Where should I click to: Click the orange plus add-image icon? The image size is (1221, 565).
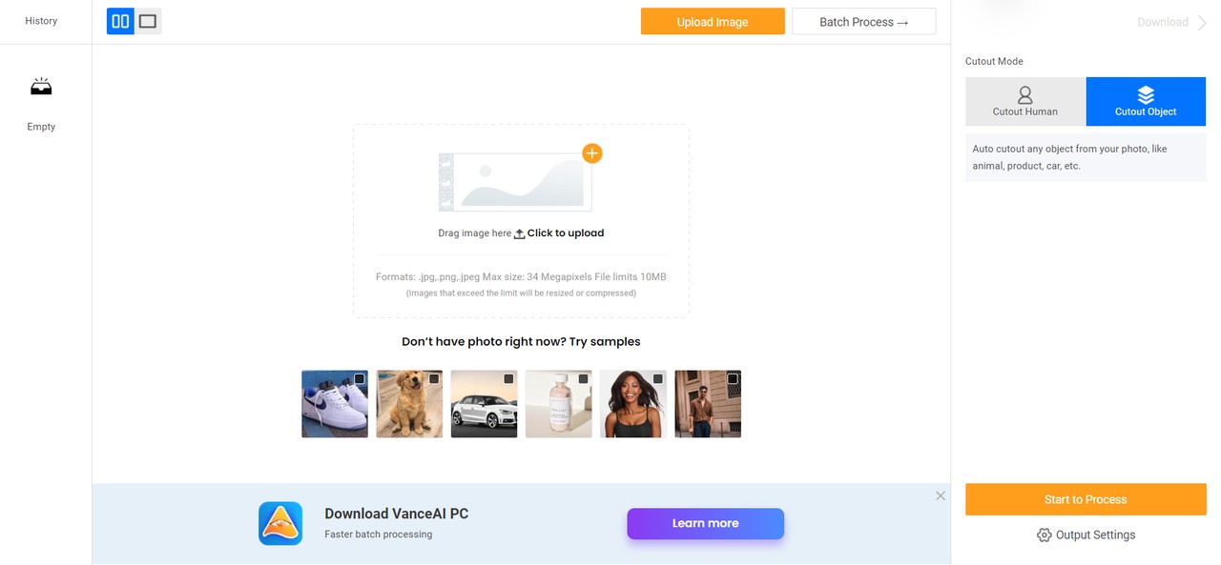click(592, 152)
